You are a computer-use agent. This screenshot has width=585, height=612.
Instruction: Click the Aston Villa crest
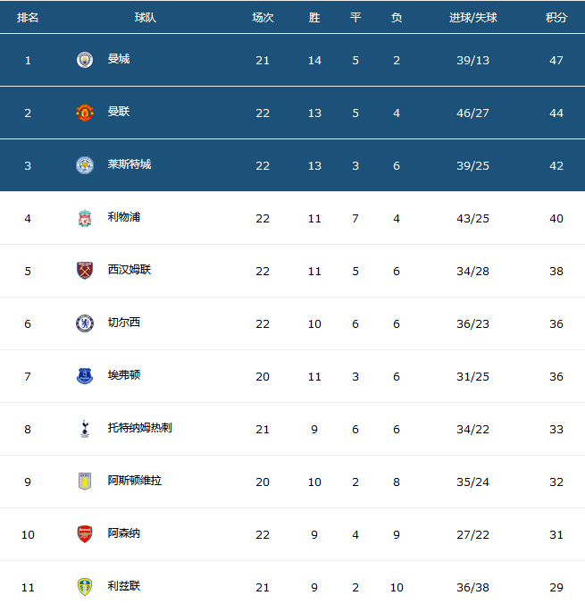(x=85, y=482)
